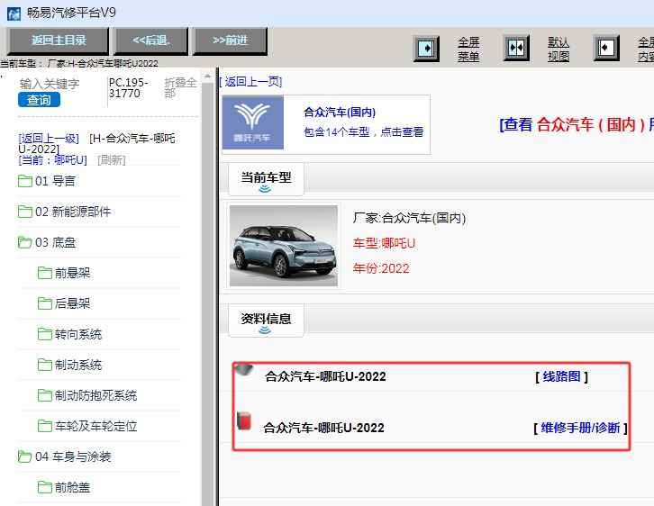Click 折叠全部 to collapse the tree
The image size is (654, 506).
(x=180, y=87)
